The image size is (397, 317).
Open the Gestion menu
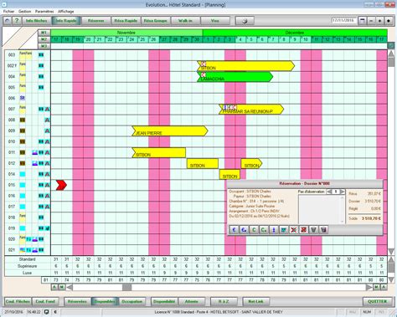(x=24, y=12)
